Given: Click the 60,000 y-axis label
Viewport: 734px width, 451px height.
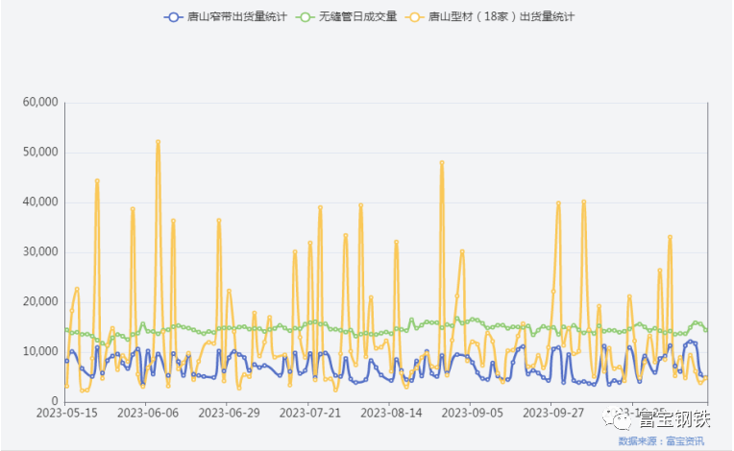Looking at the screenshot, I should coord(40,102).
